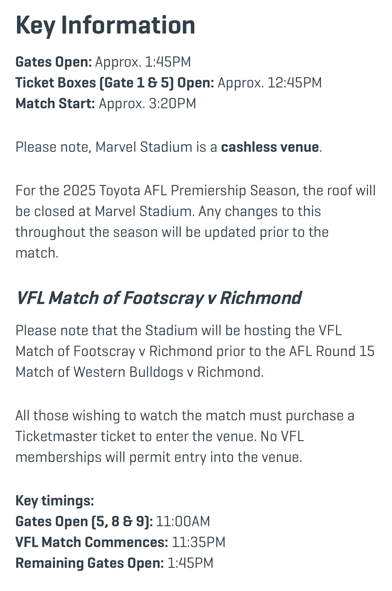Click the VFL Match Commences label
The height and width of the screenshot is (591, 392).
(x=91, y=542)
